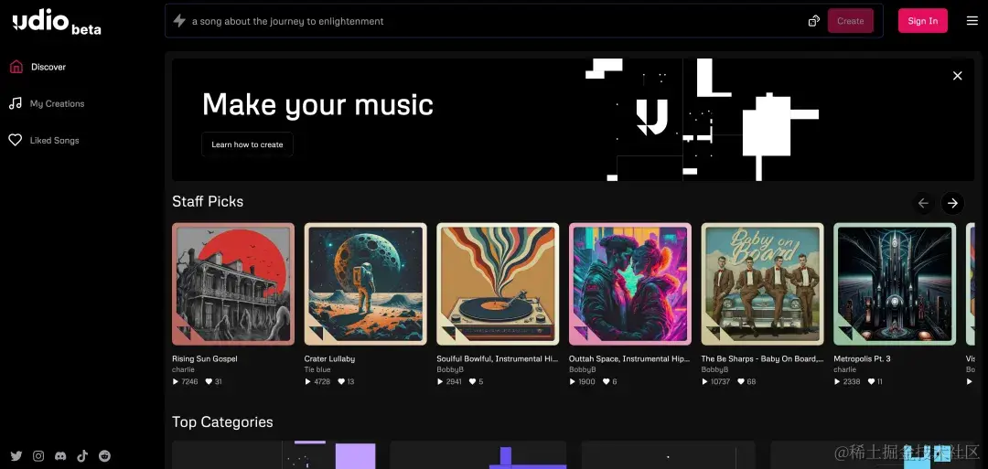Click the Top Categories heading
988x469 pixels.
[x=222, y=421]
